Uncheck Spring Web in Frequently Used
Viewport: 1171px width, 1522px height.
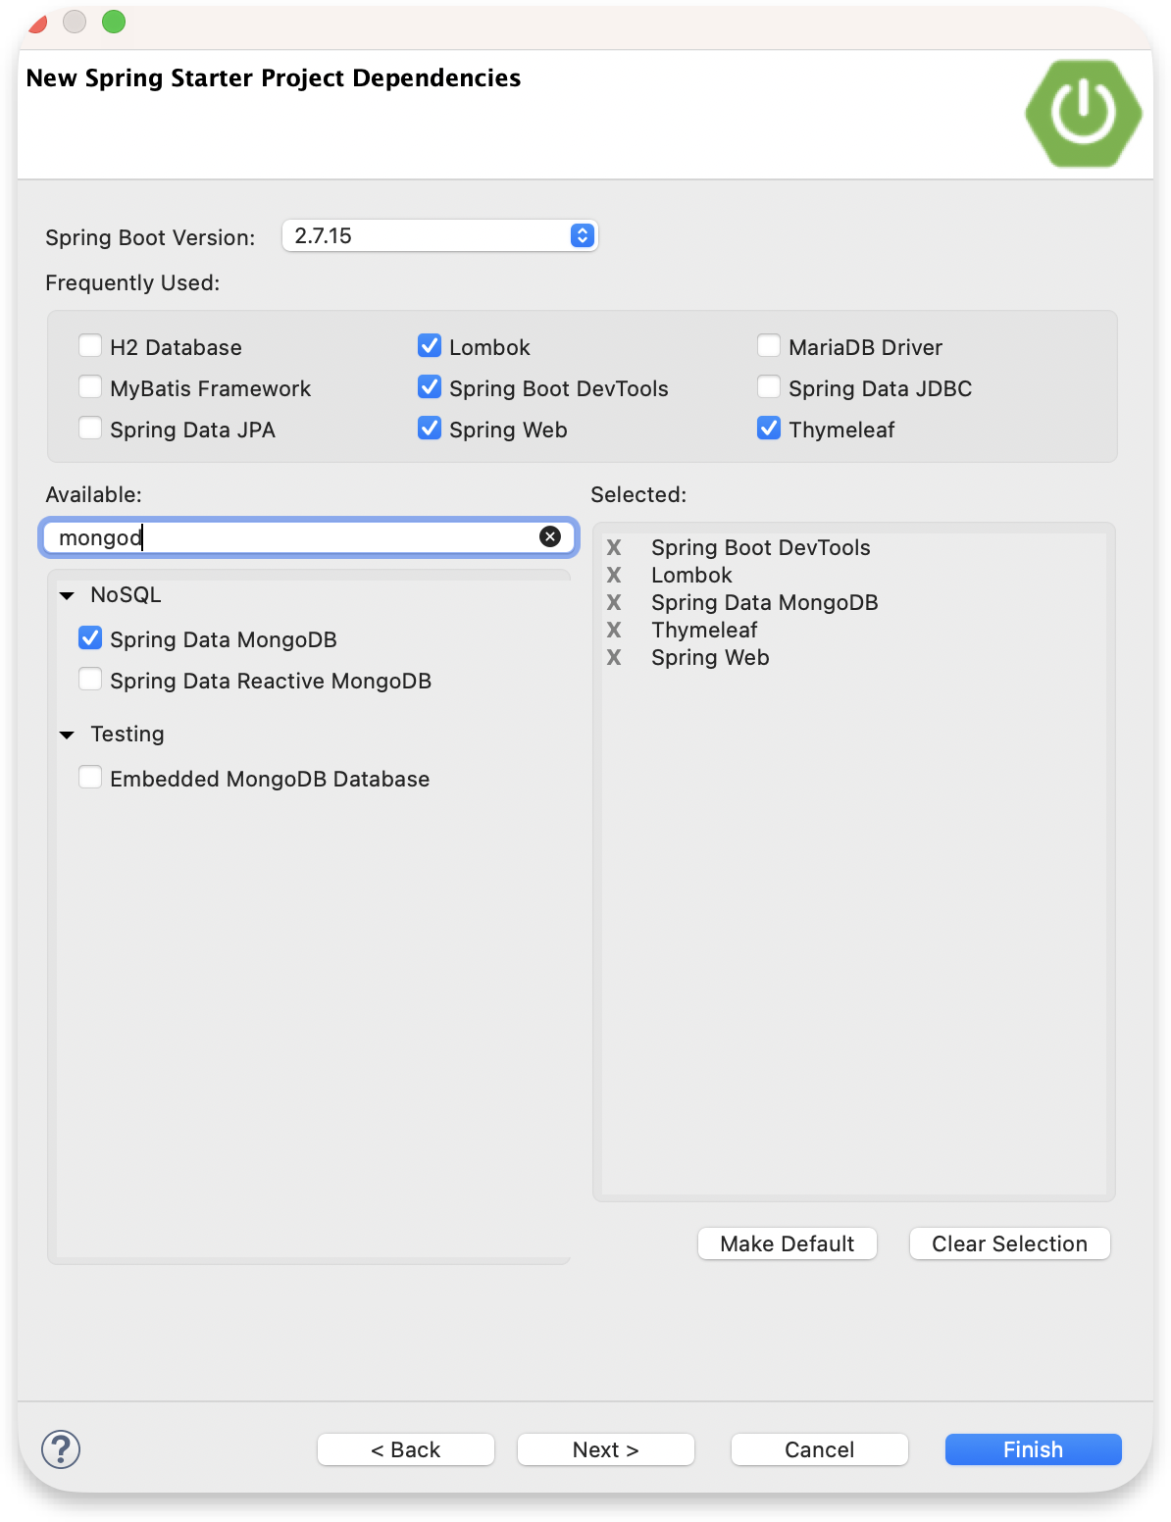pos(430,429)
